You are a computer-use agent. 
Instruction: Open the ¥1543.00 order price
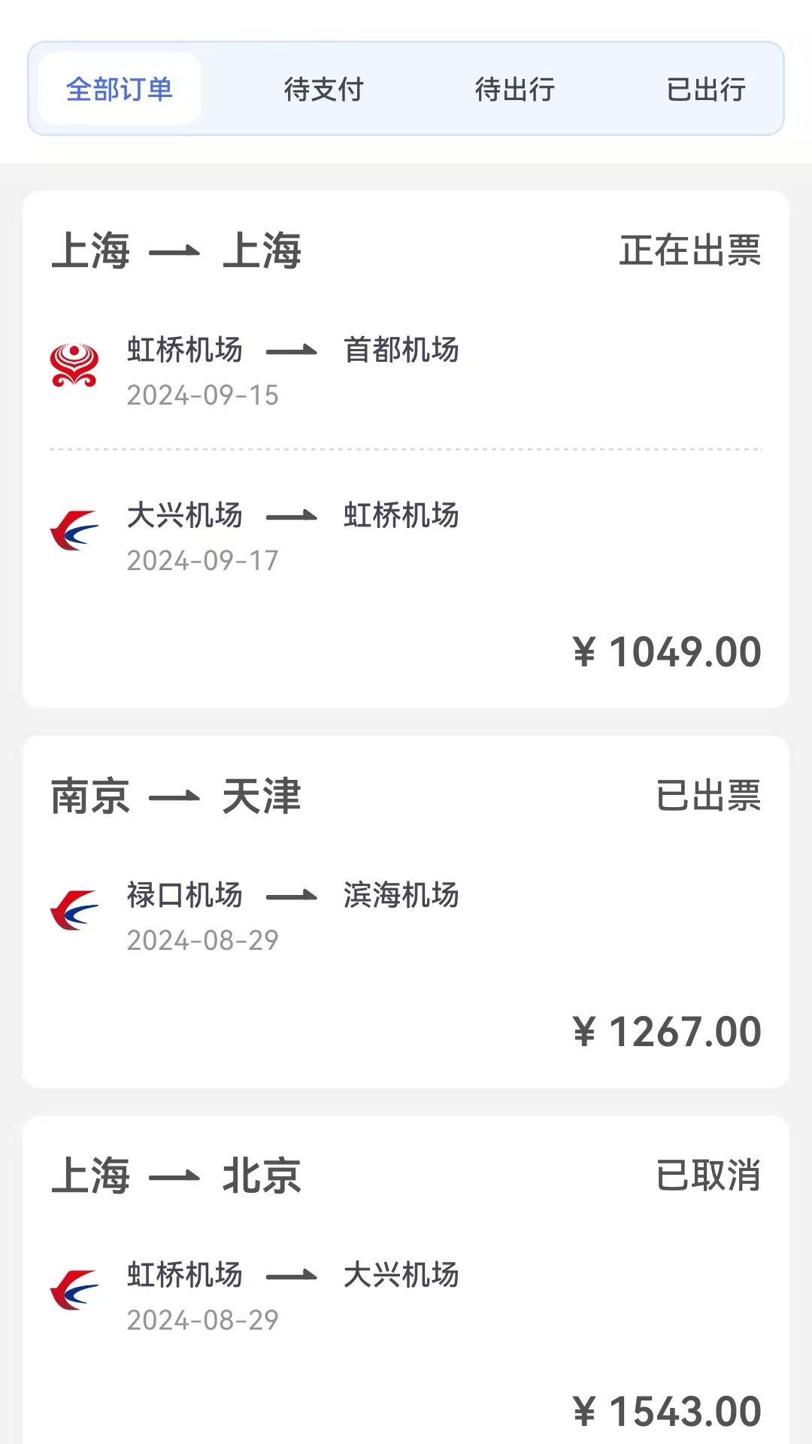click(667, 1412)
